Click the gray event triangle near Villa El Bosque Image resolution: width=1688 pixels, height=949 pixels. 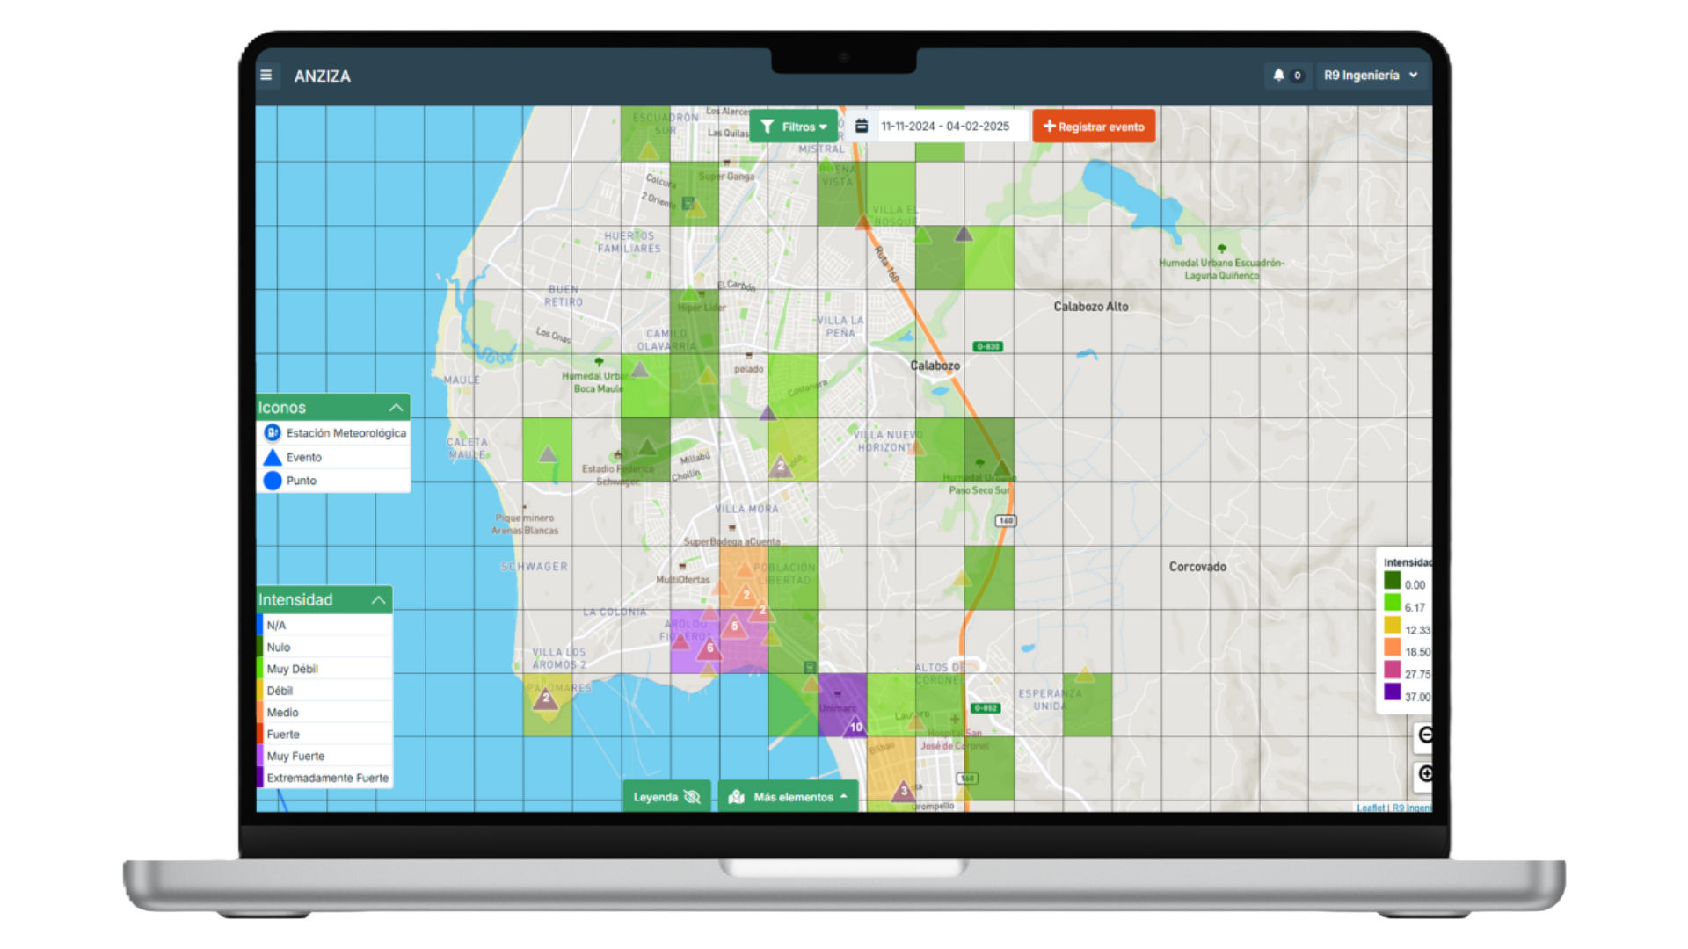click(x=964, y=234)
